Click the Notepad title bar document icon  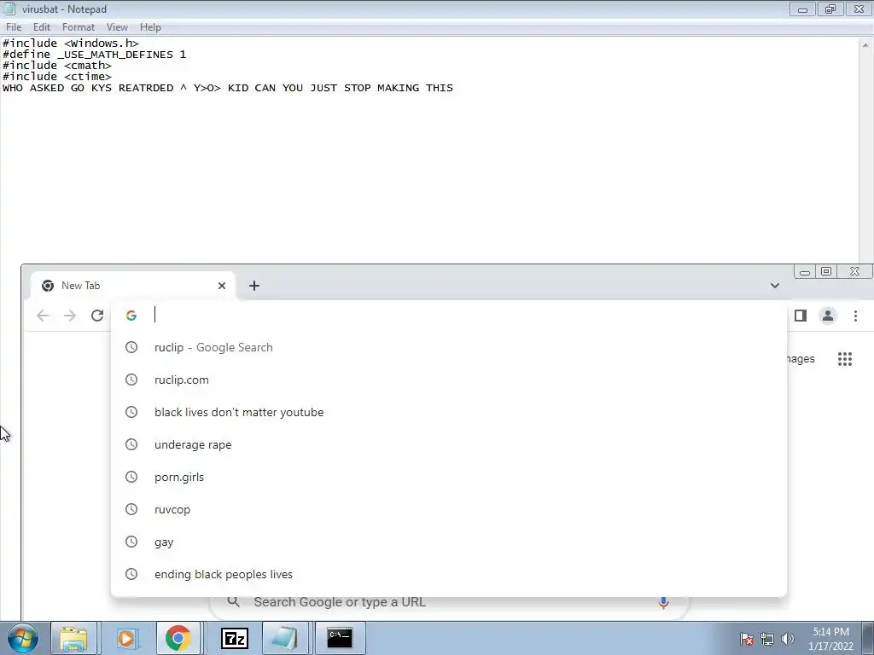coord(9,9)
